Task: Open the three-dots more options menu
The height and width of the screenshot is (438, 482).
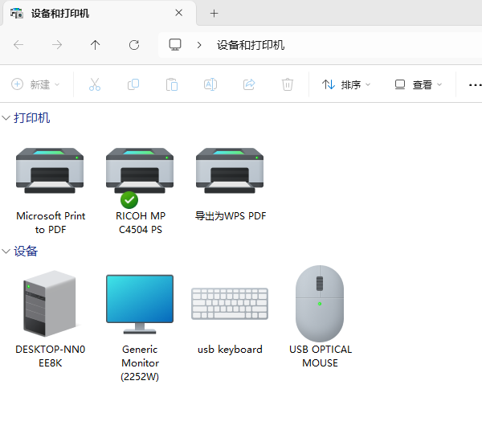Action: [475, 84]
